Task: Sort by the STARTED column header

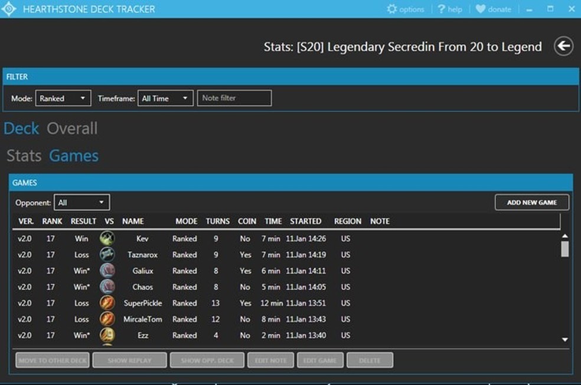Action: click(306, 221)
